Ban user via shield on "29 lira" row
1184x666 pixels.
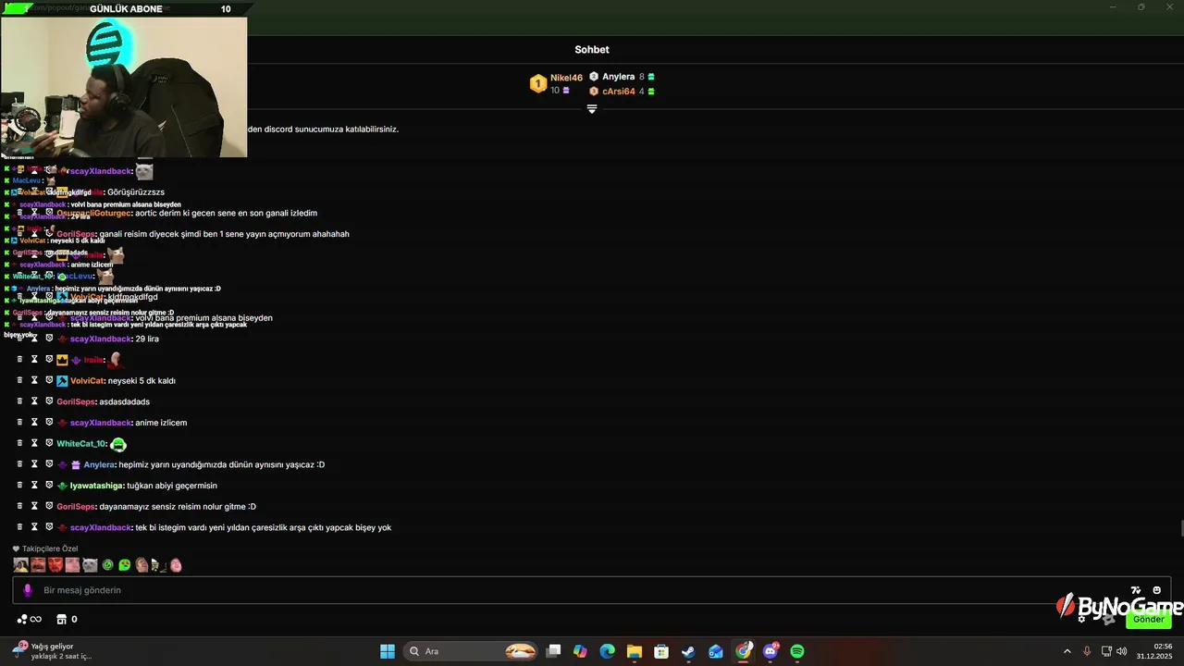click(49, 339)
